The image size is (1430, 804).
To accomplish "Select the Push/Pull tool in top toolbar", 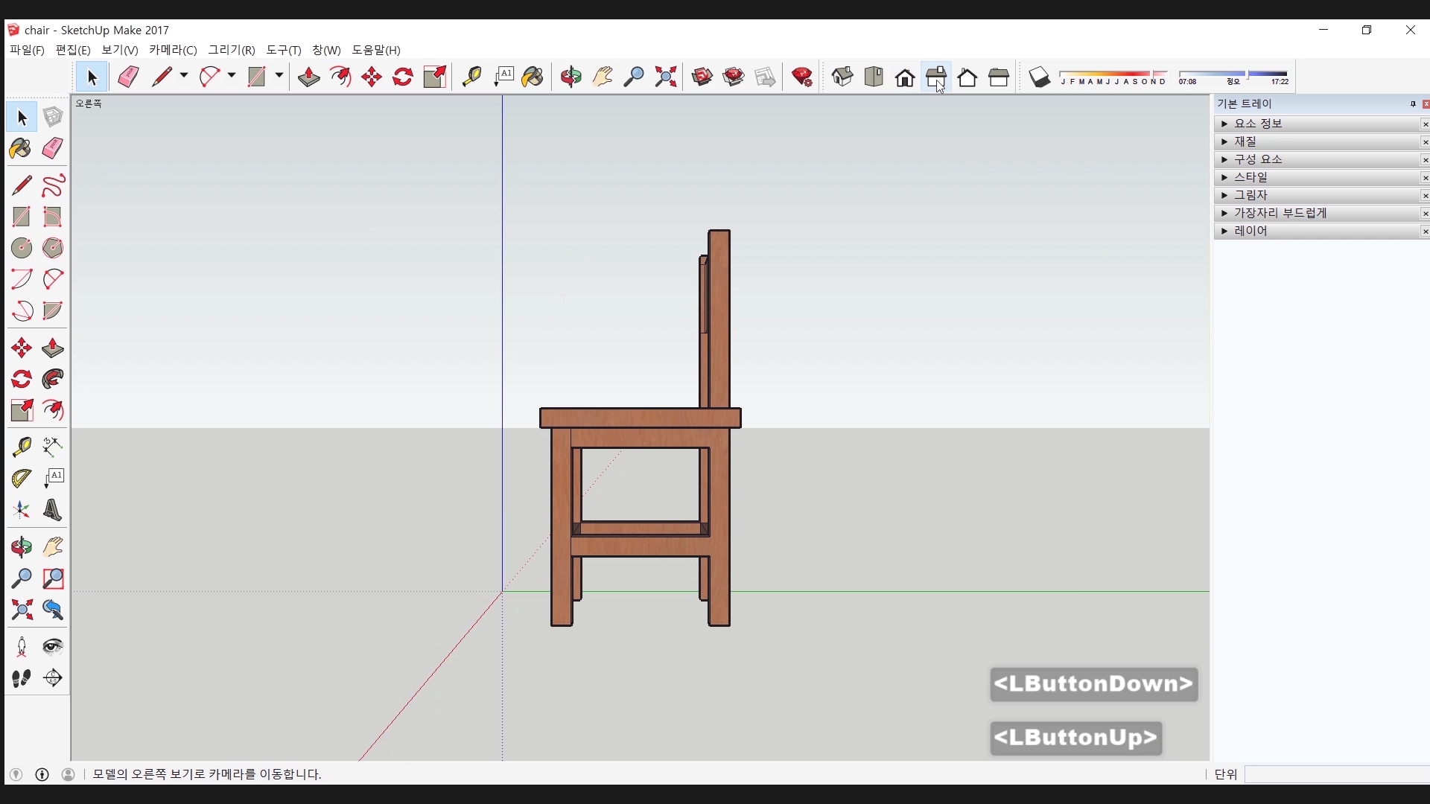I will pos(309,77).
